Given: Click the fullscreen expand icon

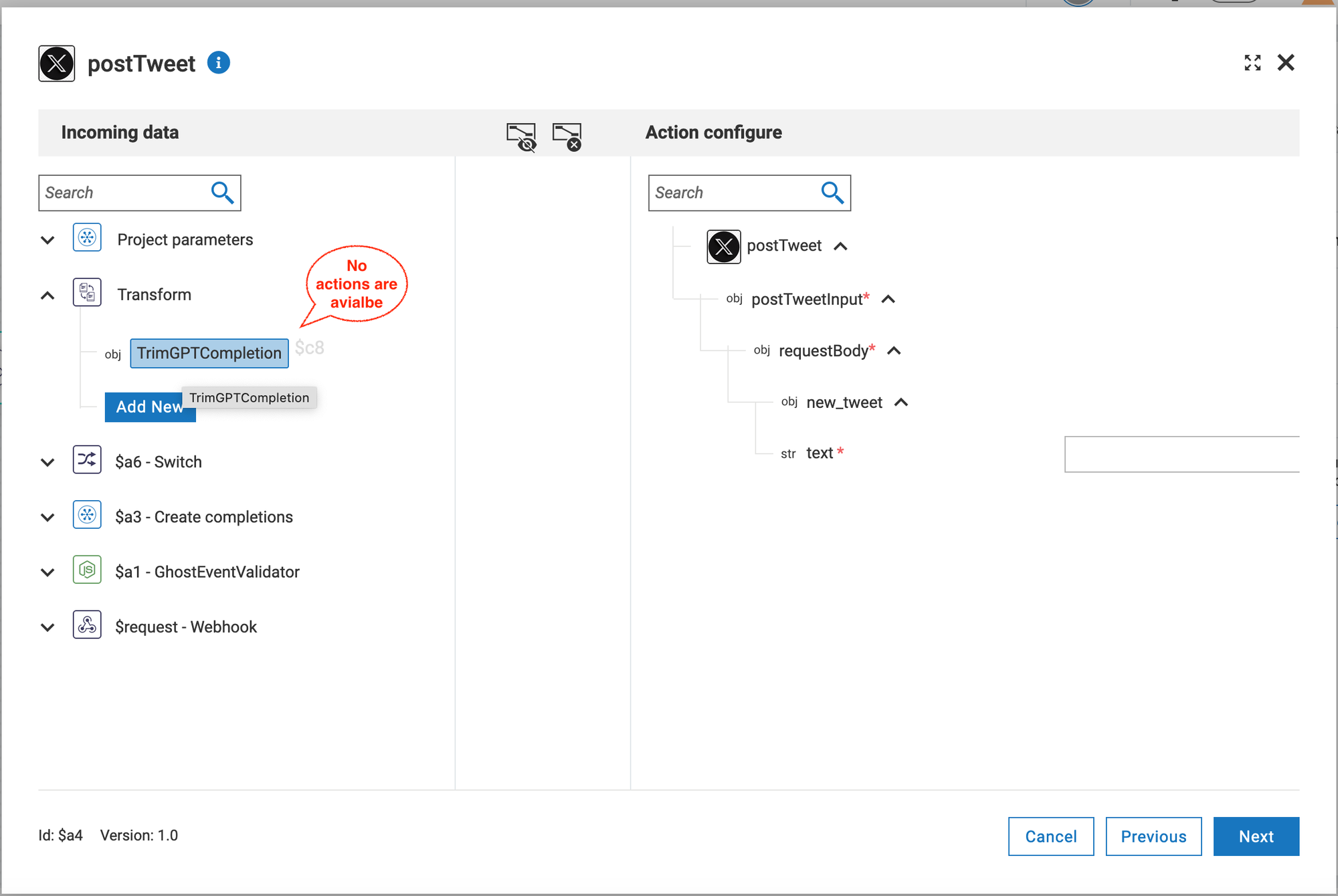Looking at the screenshot, I should click(1252, 63).
